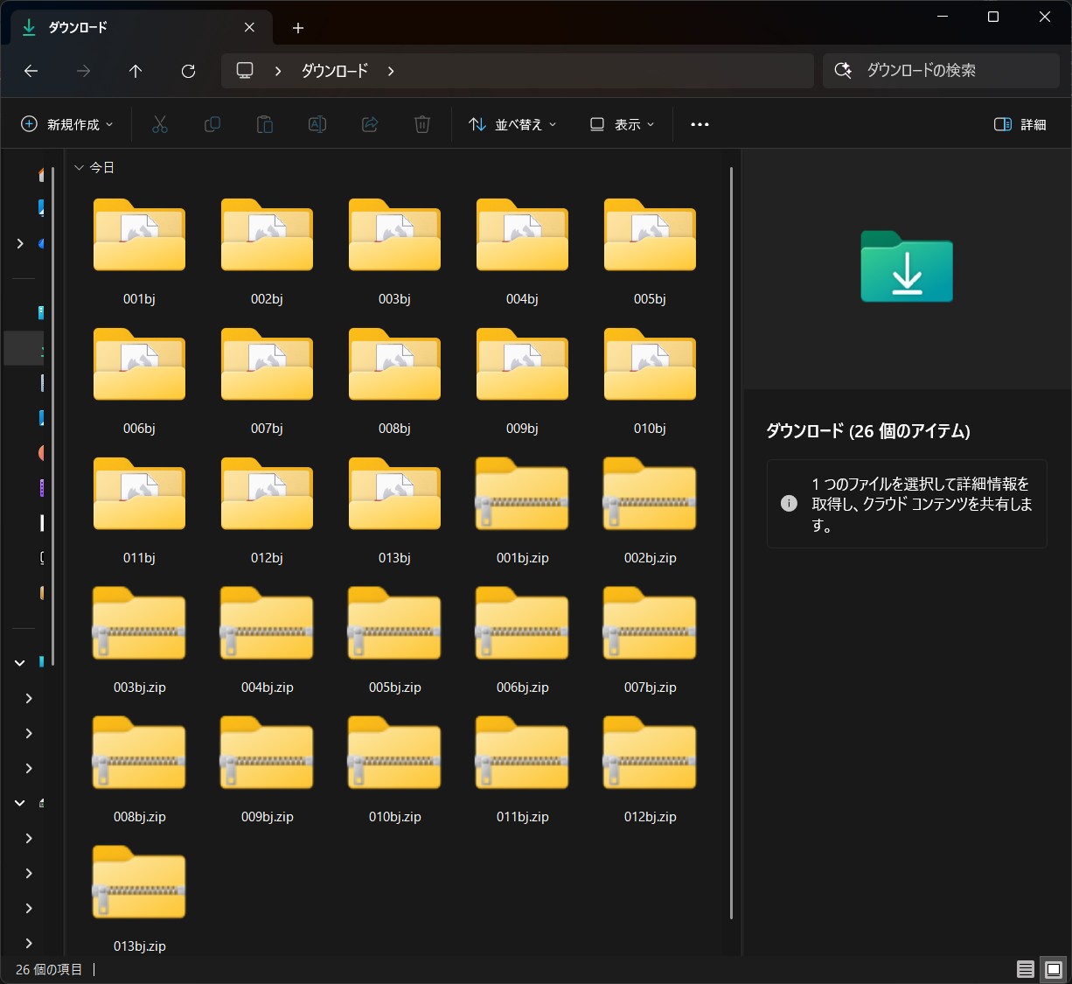Switch to details list view in status bar
Viewport: 1072px width, 984px height.
click(x=1026, y=969)
